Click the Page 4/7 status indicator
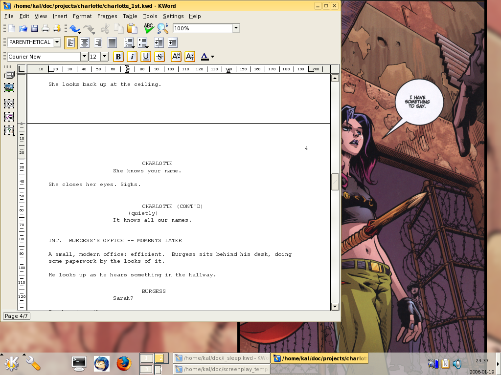This screenshot has width=501, height=375. [x=16, y=316]
